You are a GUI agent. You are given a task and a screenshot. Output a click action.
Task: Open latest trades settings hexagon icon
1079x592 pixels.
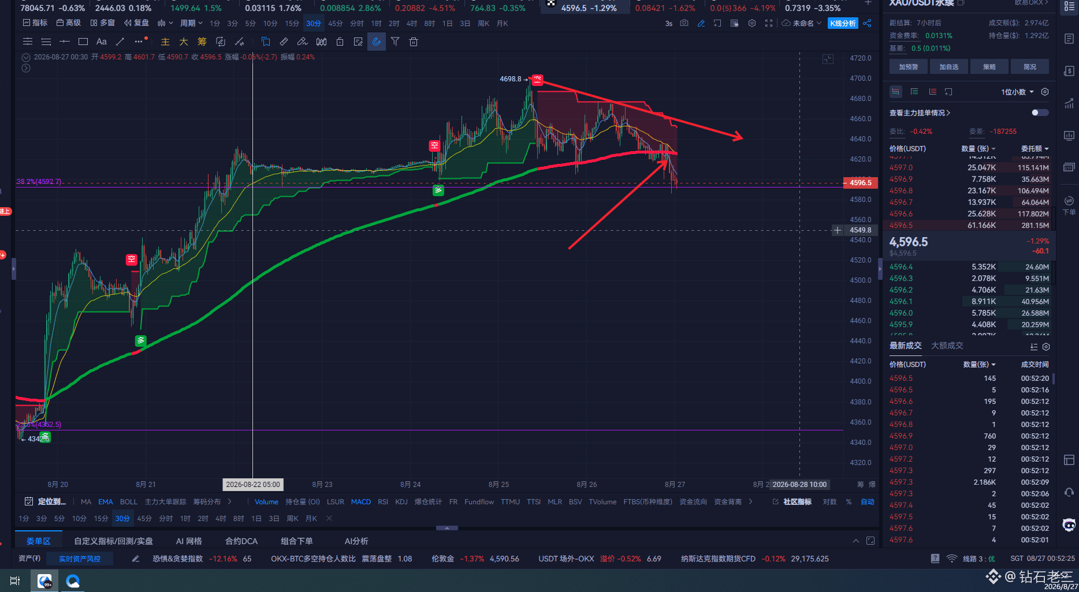[1045, 347]
